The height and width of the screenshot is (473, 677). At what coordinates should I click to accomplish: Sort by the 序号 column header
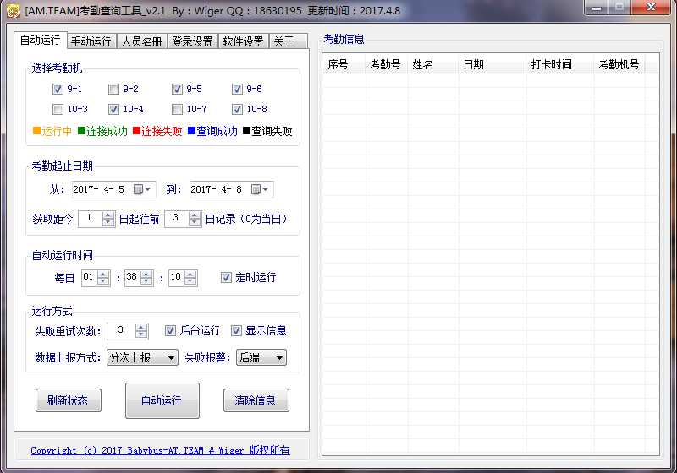click(x=344, y=65)
